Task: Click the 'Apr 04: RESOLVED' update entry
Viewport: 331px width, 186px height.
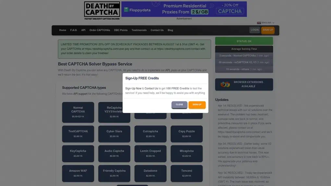Action: tap(245, 155)
